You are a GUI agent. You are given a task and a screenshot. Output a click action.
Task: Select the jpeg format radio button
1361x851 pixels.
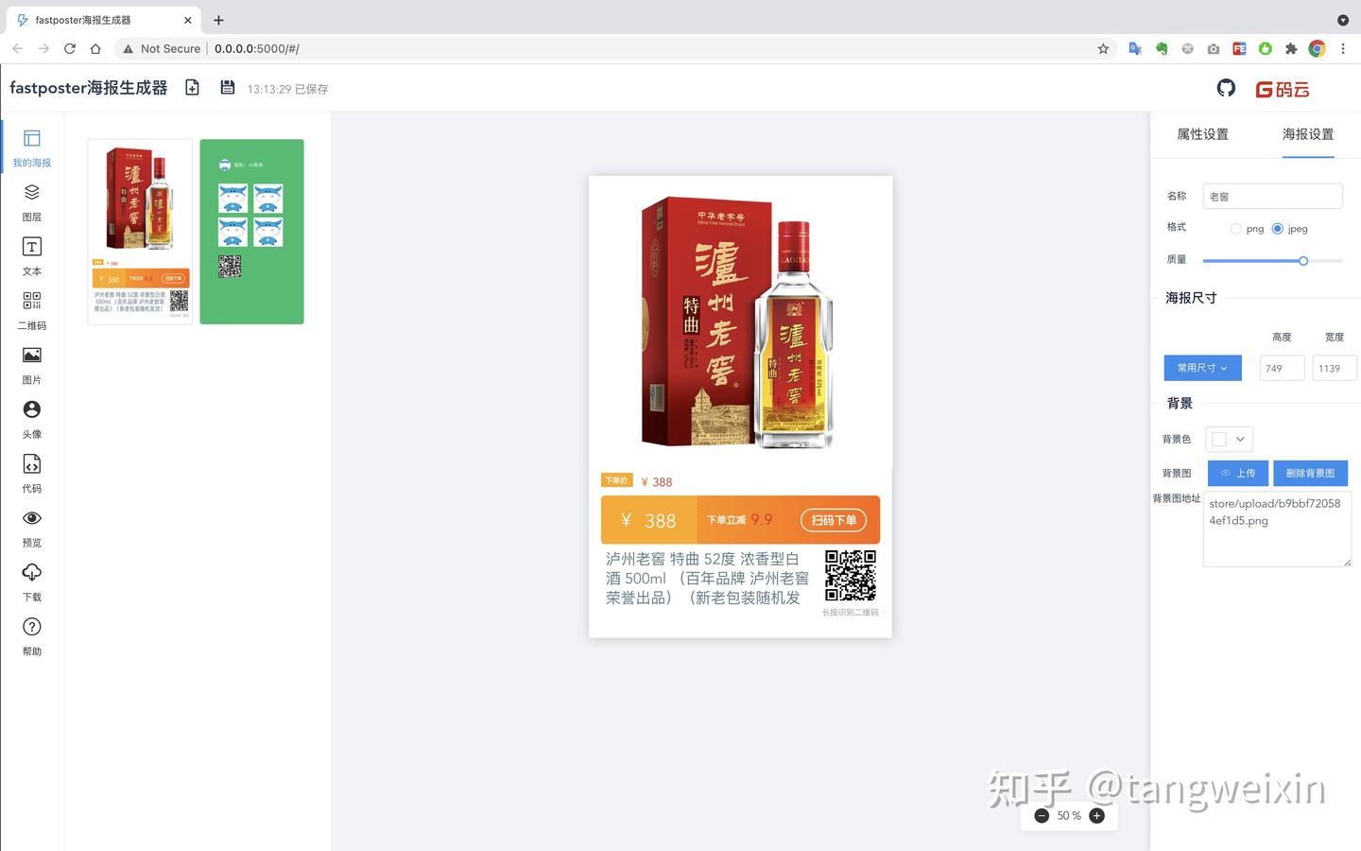[x=1277, y=228]
